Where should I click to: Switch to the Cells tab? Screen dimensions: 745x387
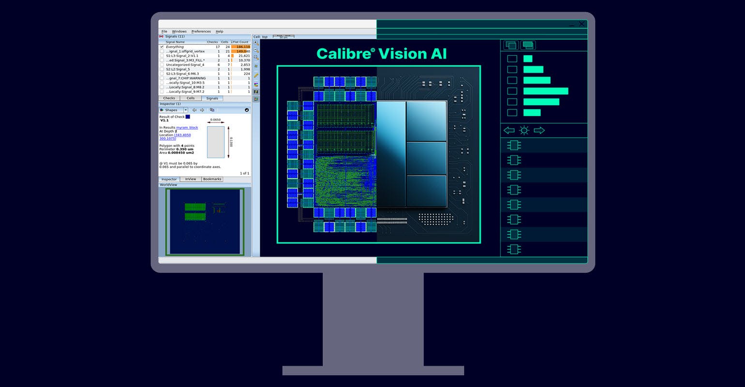click(x=191, y=98)
